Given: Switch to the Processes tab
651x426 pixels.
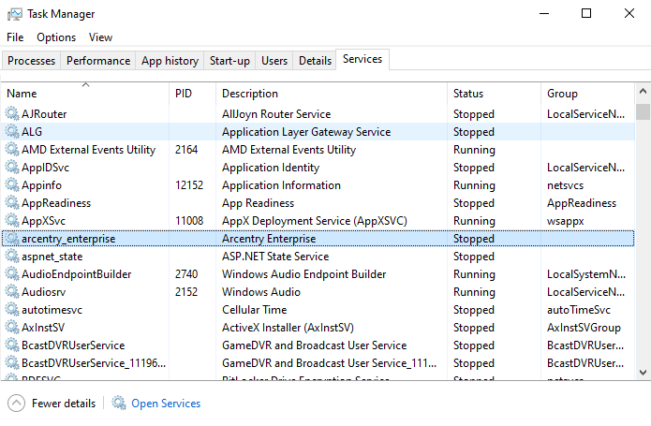Looking at the screenshot, I should pyautogui.click(x=31, y=61).
